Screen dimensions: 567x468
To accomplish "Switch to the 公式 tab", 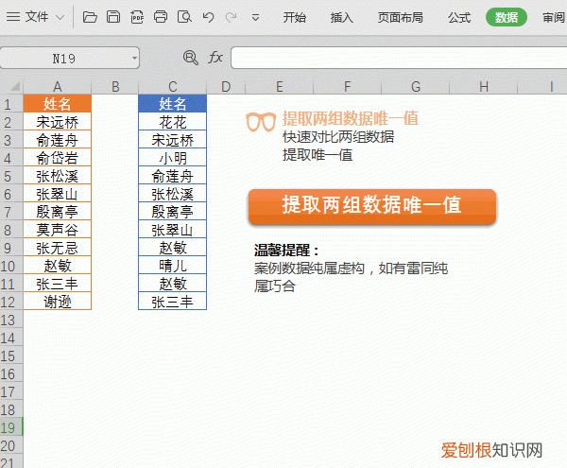I will point(459,17).
